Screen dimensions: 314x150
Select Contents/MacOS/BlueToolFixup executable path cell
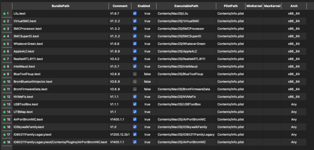tap(186, 74)
